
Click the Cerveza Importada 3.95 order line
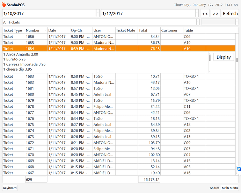(x=24, y=64)
